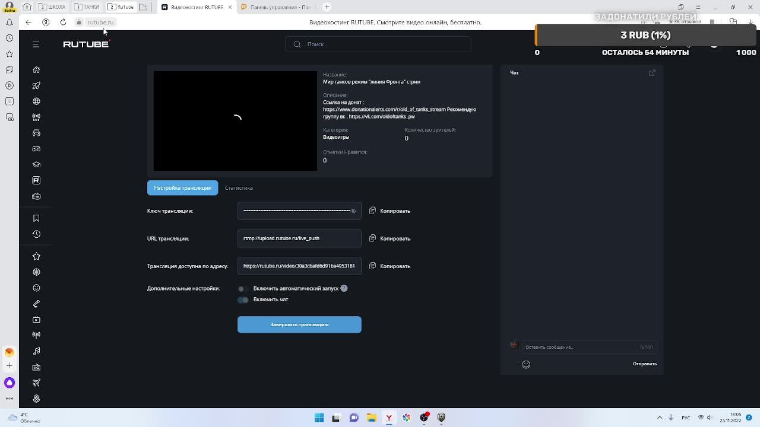
Task: Open the TV channels sidebar icon
Action: click(36, 196)
